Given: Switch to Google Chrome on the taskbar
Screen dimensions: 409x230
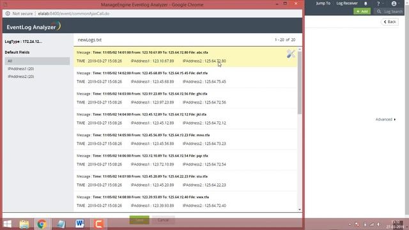Looking at the screenshot, I should coord(42,224).
